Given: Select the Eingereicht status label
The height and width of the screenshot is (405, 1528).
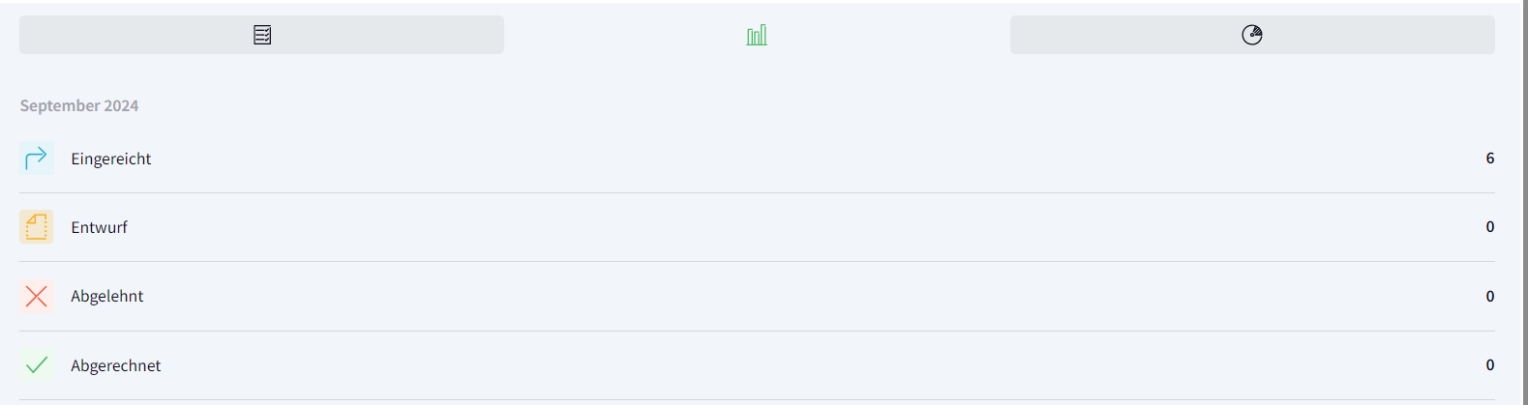Looking at the screenshot, I should [111, 159].
